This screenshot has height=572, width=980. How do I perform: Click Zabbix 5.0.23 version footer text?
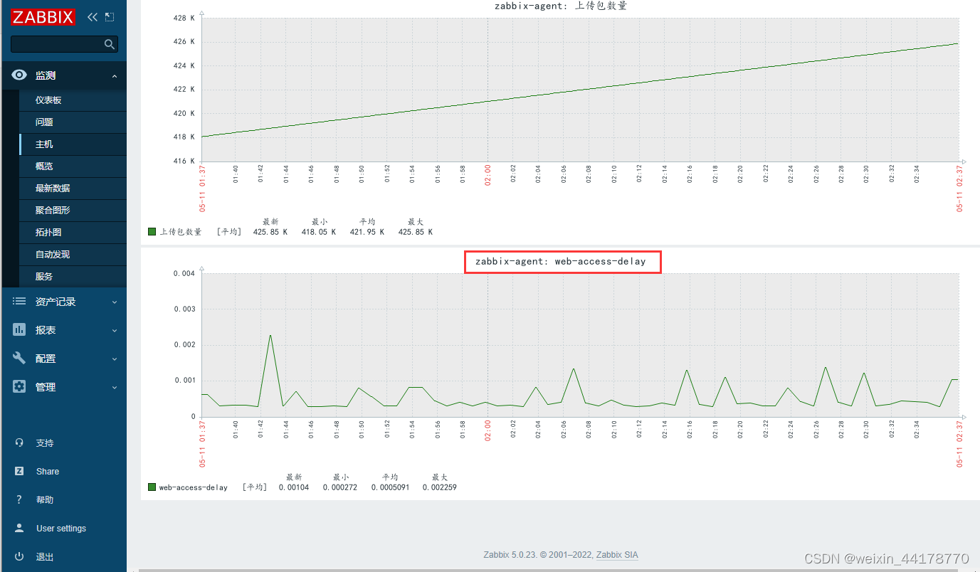pyautogui.click(x=510, y=555)
